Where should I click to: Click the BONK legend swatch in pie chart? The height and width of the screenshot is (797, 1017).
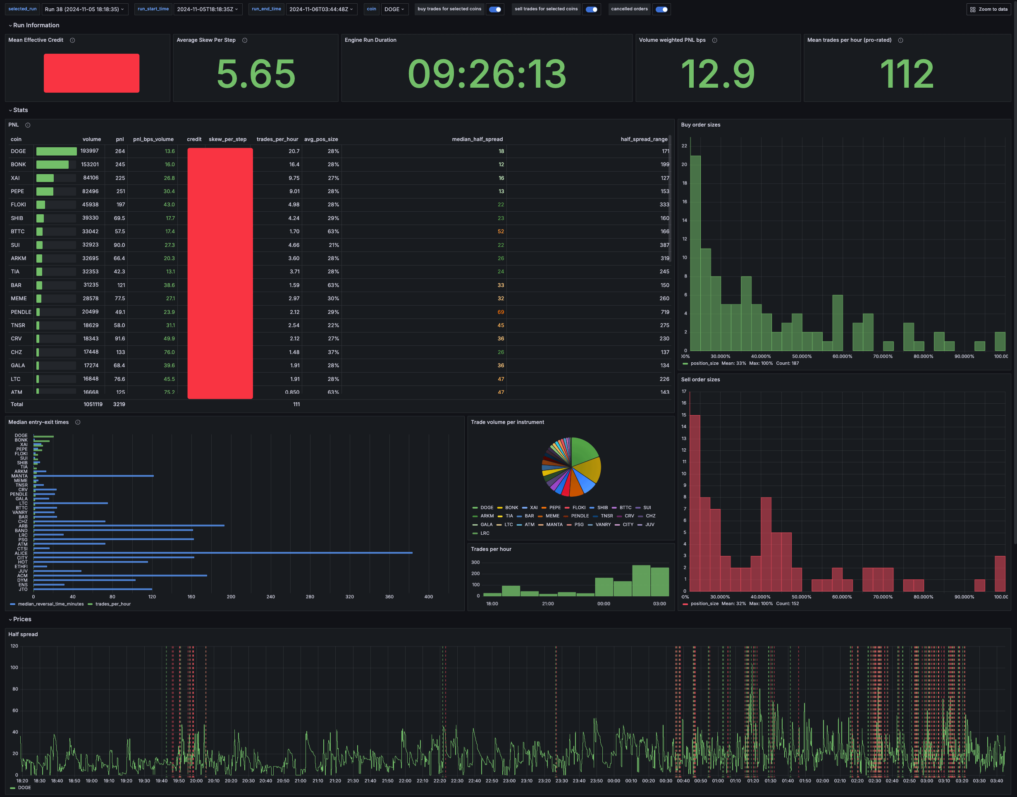tap(500, 508)
